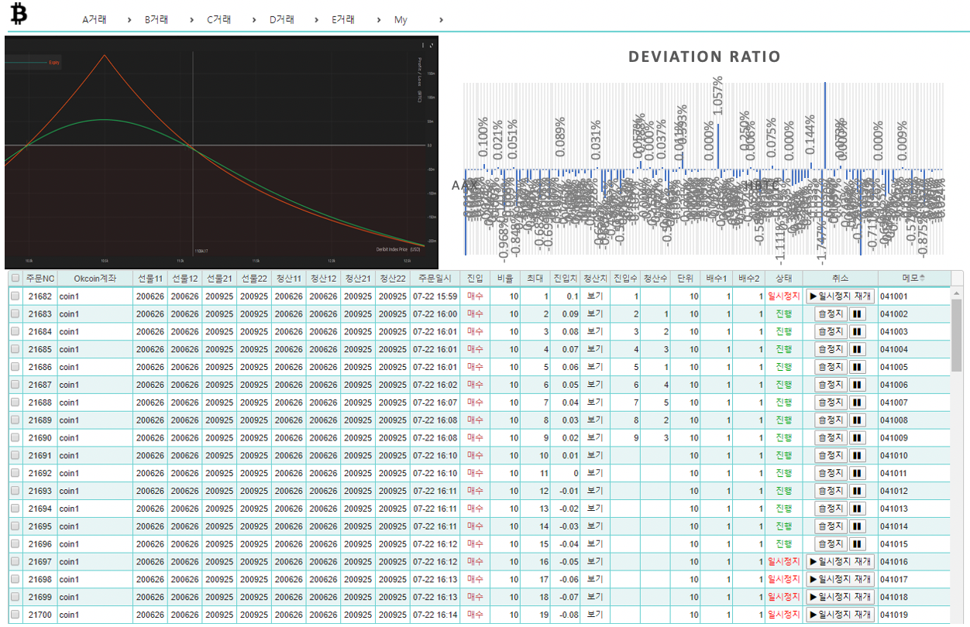
Task: Sort by the 메모 column sort arrows
Action: [x=922, y=278]
